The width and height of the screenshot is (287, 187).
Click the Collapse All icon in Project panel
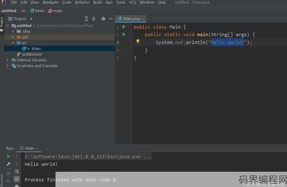click(x=93, y=19)
